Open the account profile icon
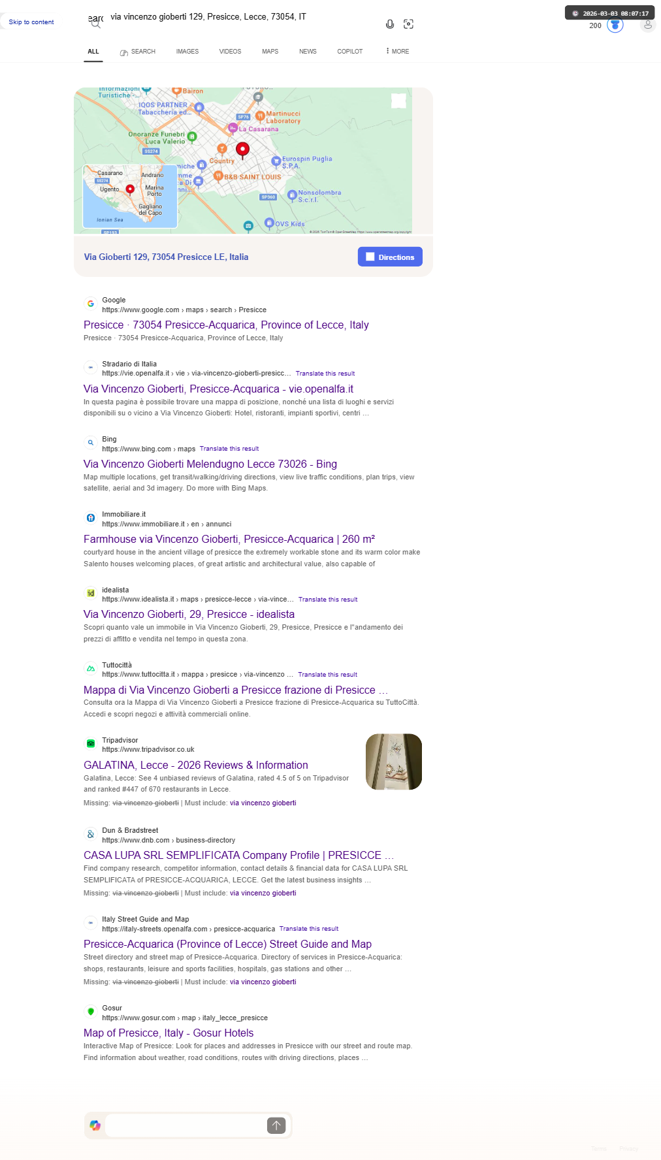This screenshot has height=1160, width=661. pos(648,25)
